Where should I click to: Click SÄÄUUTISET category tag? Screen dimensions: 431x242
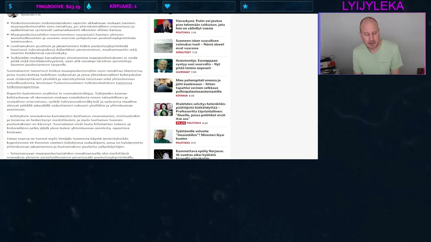183,52
